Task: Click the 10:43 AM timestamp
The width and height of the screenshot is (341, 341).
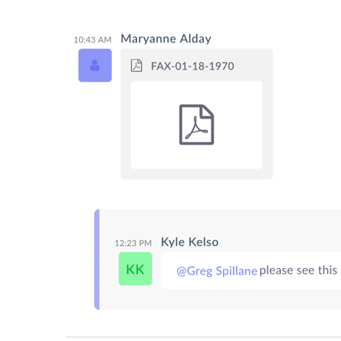Action: pyautogui.click(x=93, y=40)
